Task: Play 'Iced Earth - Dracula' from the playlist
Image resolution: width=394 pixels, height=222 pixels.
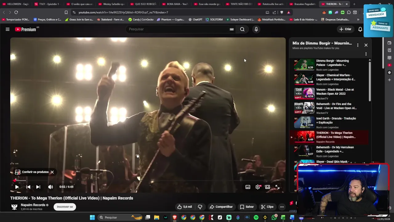Action: pos(329,122)
